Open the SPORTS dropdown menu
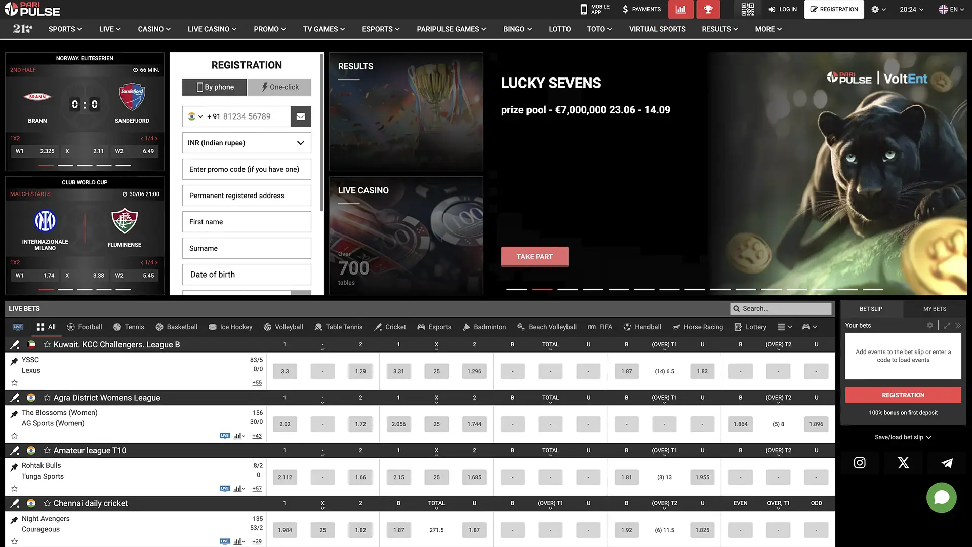 pos(65,29)
